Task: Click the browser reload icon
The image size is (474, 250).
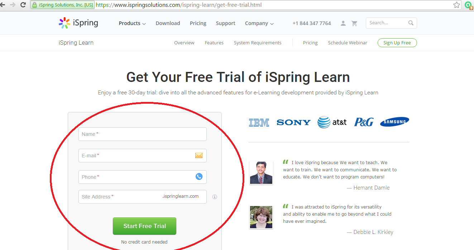Action: [23, 5]
